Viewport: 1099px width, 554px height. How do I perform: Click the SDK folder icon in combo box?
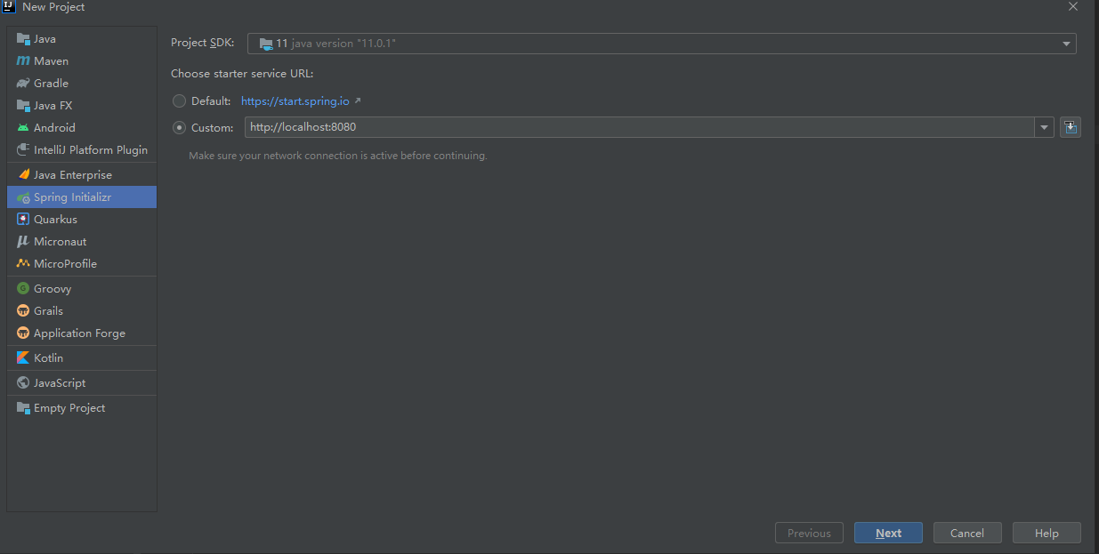tap(266, 44)
